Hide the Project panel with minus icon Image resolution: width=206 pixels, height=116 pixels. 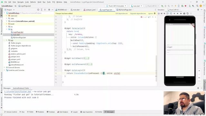tap(52, 10)
